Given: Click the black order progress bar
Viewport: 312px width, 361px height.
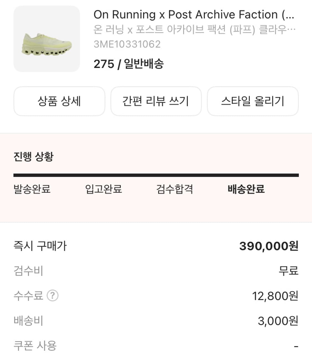Looking at the screenshot, I should click(x=156, y=175).
